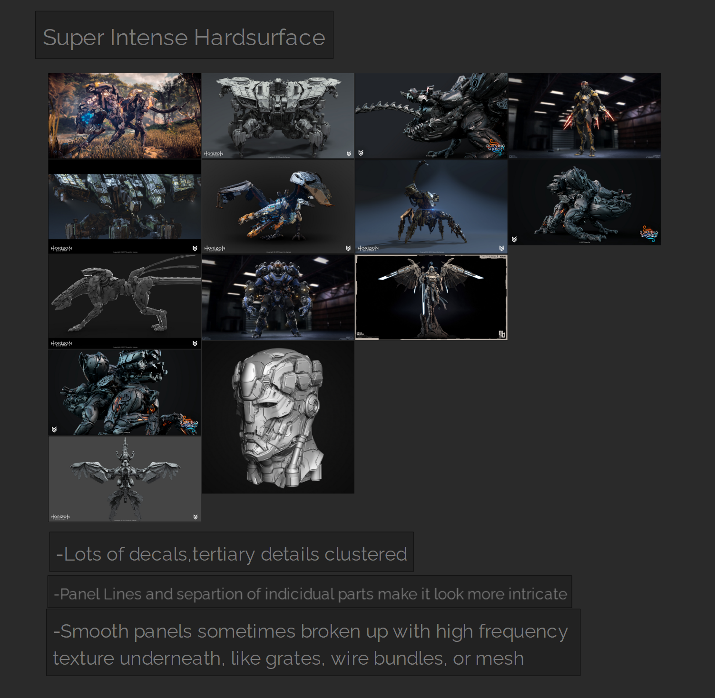Click the Horizon logo on the bird machine render
This screenshot has width=715, height=698.
tap(215, 248)
